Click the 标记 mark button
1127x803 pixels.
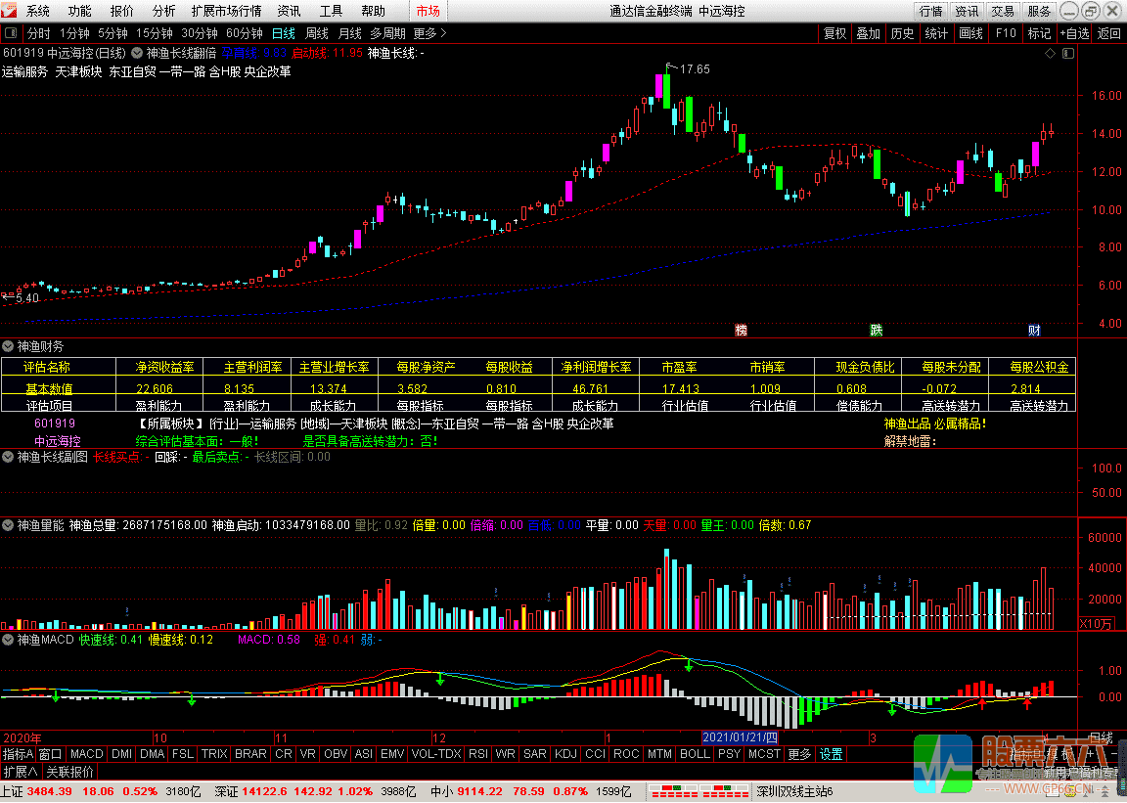click(1039, 33)
